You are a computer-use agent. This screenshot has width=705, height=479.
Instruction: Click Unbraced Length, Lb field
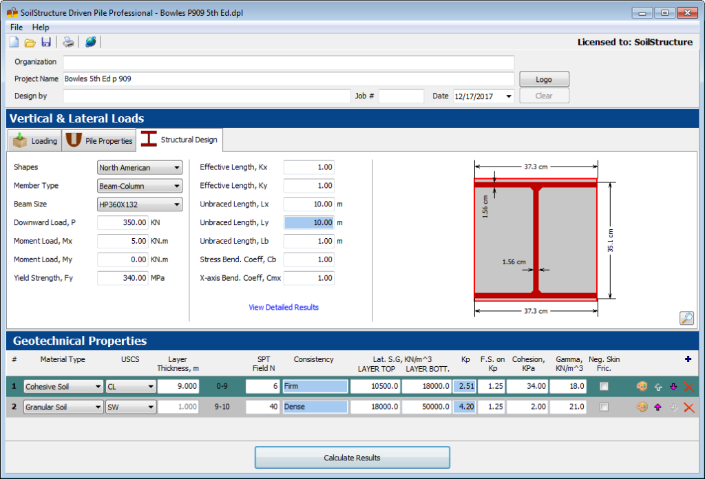pyautogui.click(x=309, y=241)
